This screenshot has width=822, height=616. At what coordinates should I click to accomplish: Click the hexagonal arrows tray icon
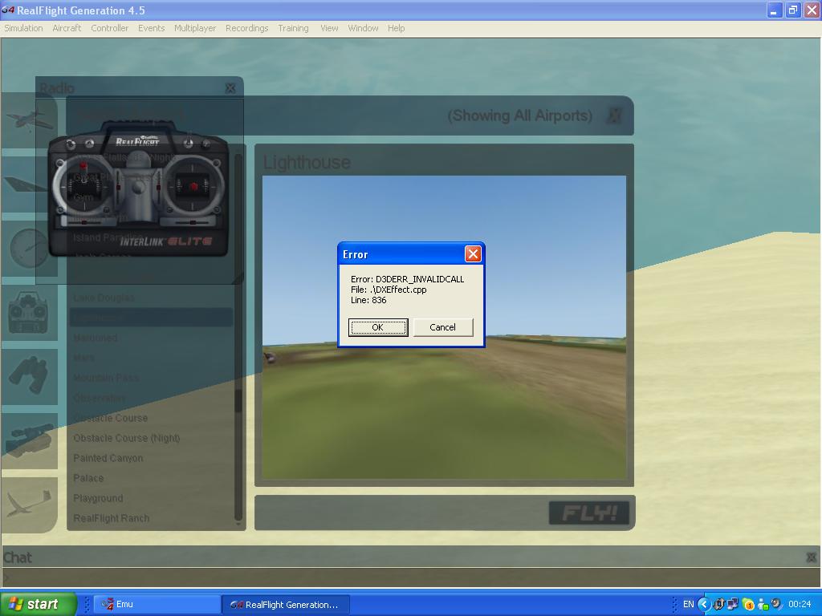click(x=718, y=604)
